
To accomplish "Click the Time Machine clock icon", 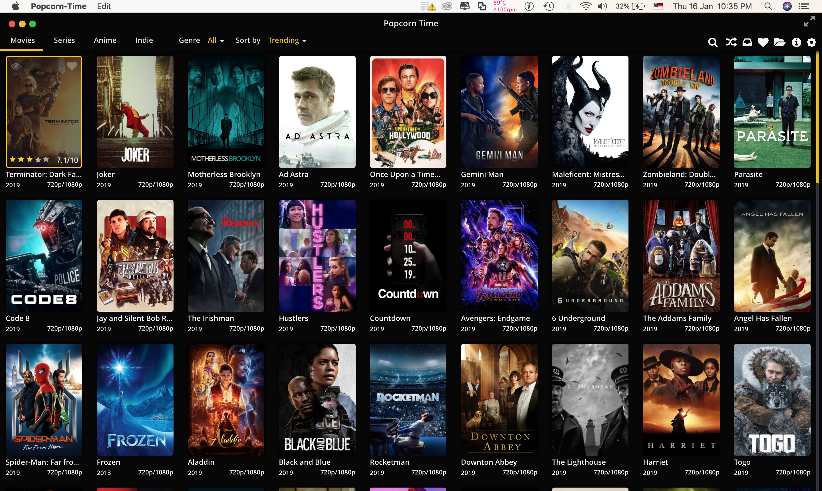I will (549, 6).
